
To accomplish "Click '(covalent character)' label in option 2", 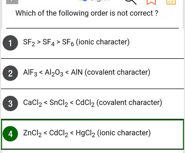I will (x=117, y=72).
